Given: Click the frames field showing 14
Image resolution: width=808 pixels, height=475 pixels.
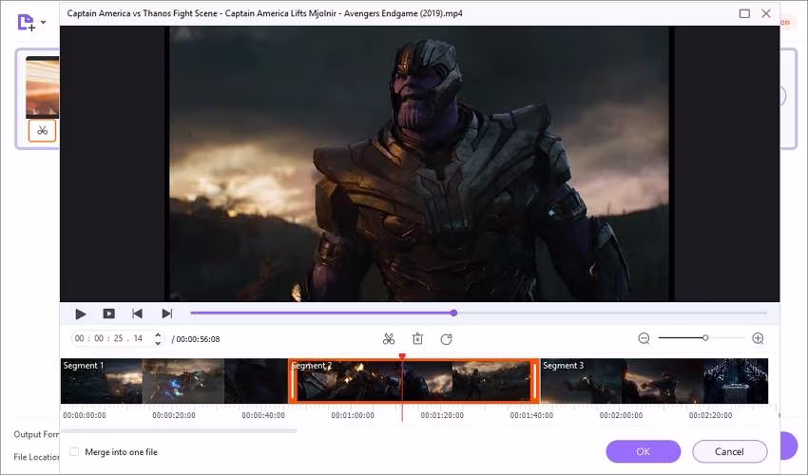Looking at the screenshot, I should click(x=138, y=338).
